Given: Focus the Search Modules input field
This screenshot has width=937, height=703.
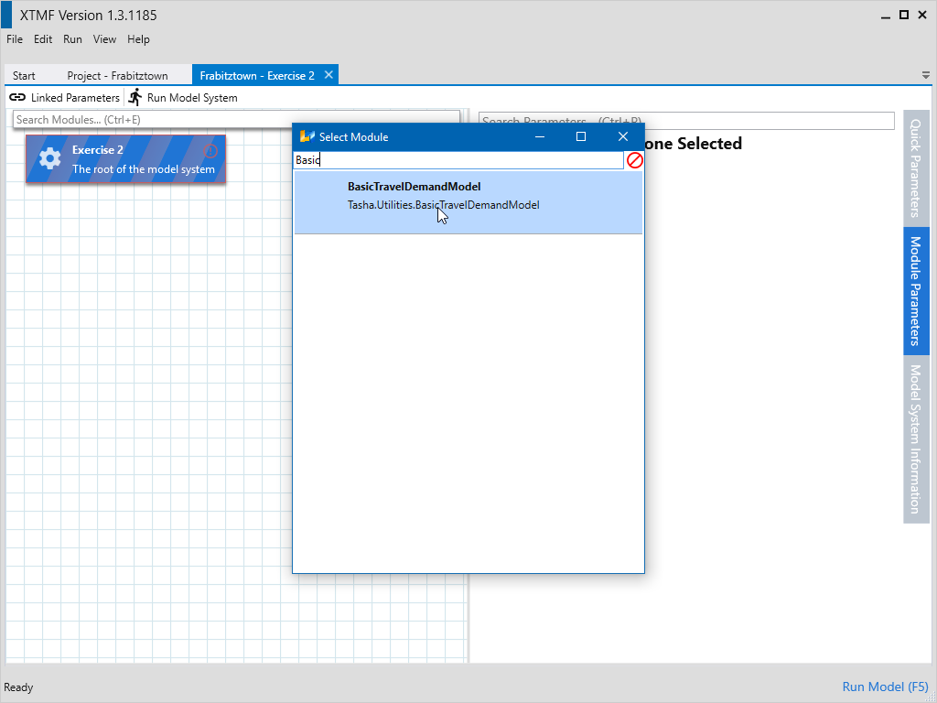Looking at the screenshot, I should tap(236, 119).
